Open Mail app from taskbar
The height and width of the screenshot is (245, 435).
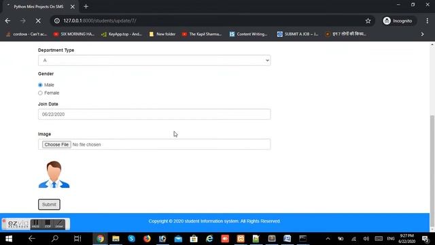(x=178, y=239)
